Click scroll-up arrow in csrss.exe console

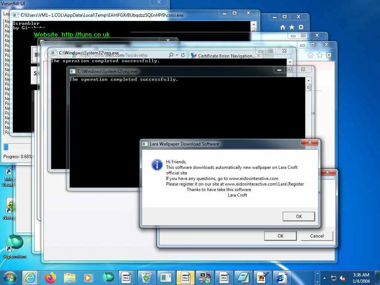point(253,24)
